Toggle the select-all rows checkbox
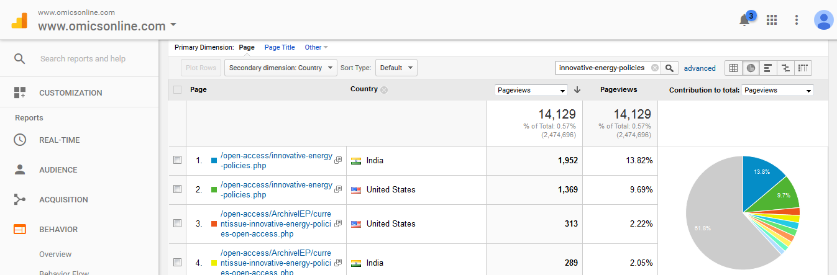The width and height of the screenshot is (837, 275). pyautogui.click(x=178, y=89)
